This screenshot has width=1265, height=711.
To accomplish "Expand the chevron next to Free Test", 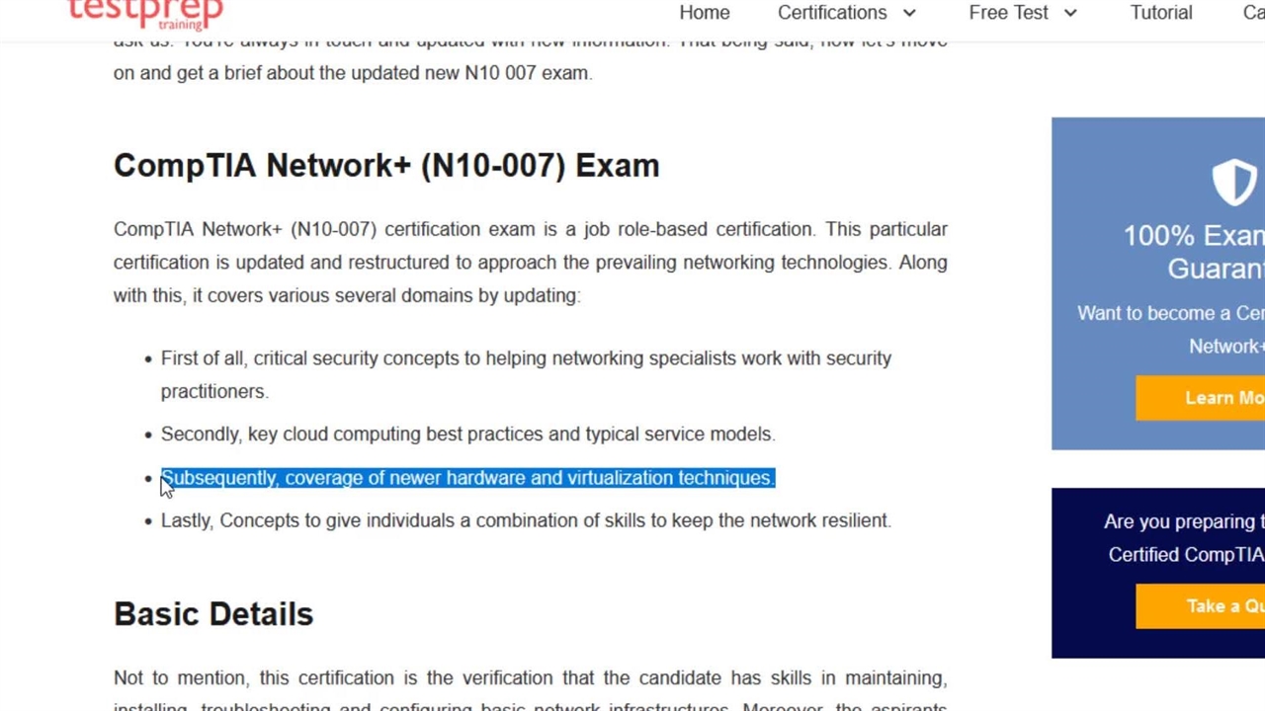I will click(1069, 13).
